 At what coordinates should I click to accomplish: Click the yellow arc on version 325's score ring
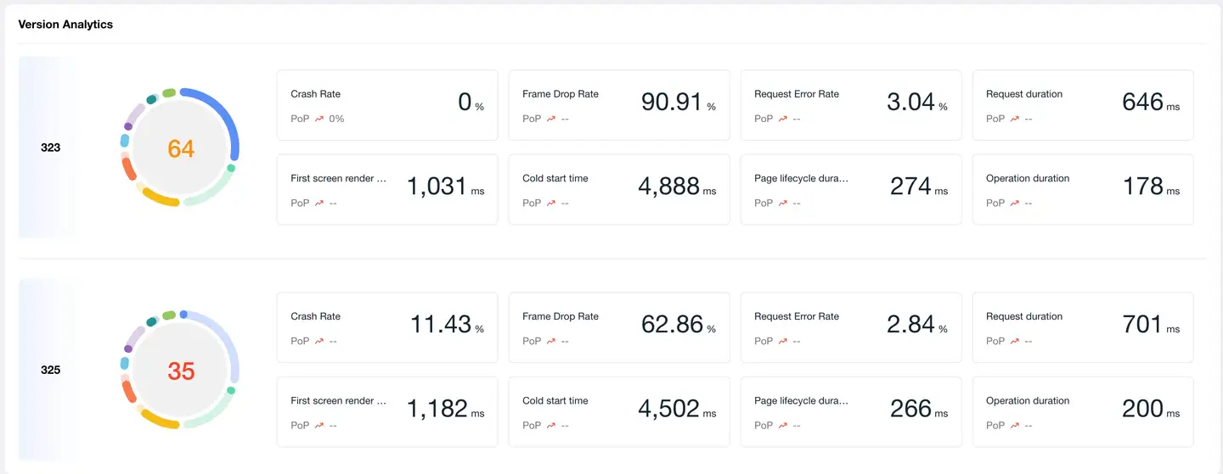[159, 420]
